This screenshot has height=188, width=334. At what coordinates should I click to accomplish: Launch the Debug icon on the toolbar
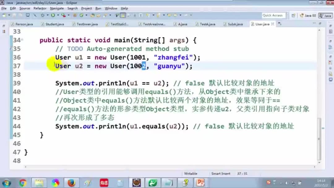tap(43, 15)
